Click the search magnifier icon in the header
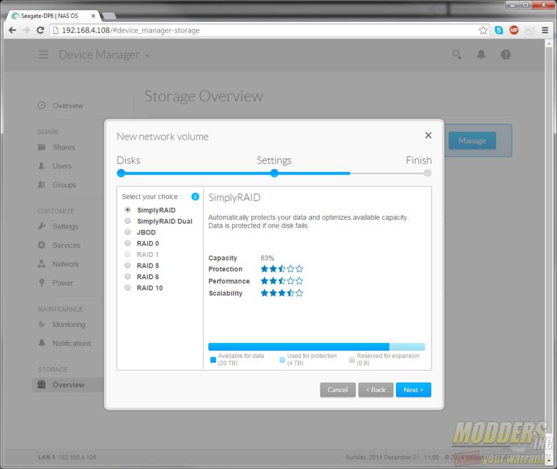Viewport: 557px width, 469px height. (x=456, y=55)
